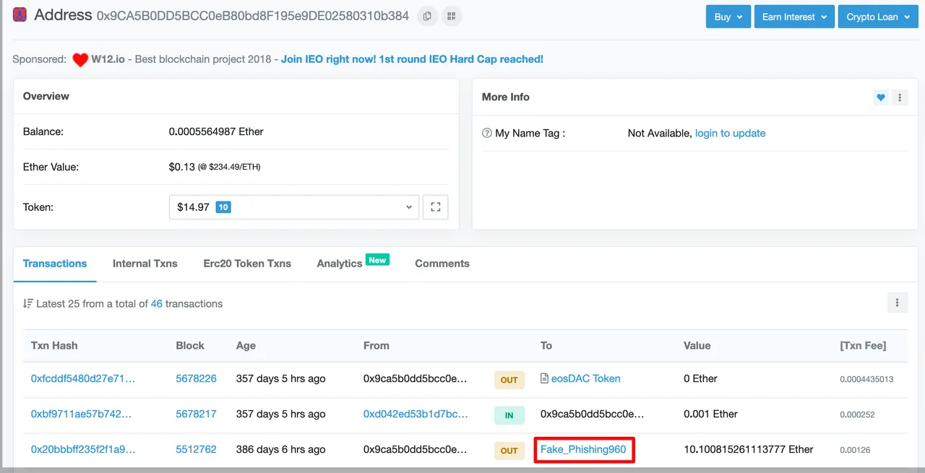Click the login to update link
This screenshot has width=925, height=473.
(730, 134)
